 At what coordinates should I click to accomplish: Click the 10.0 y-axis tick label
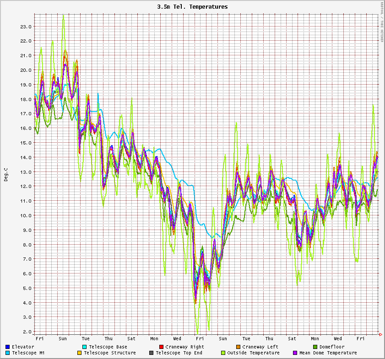pos(26,215)
